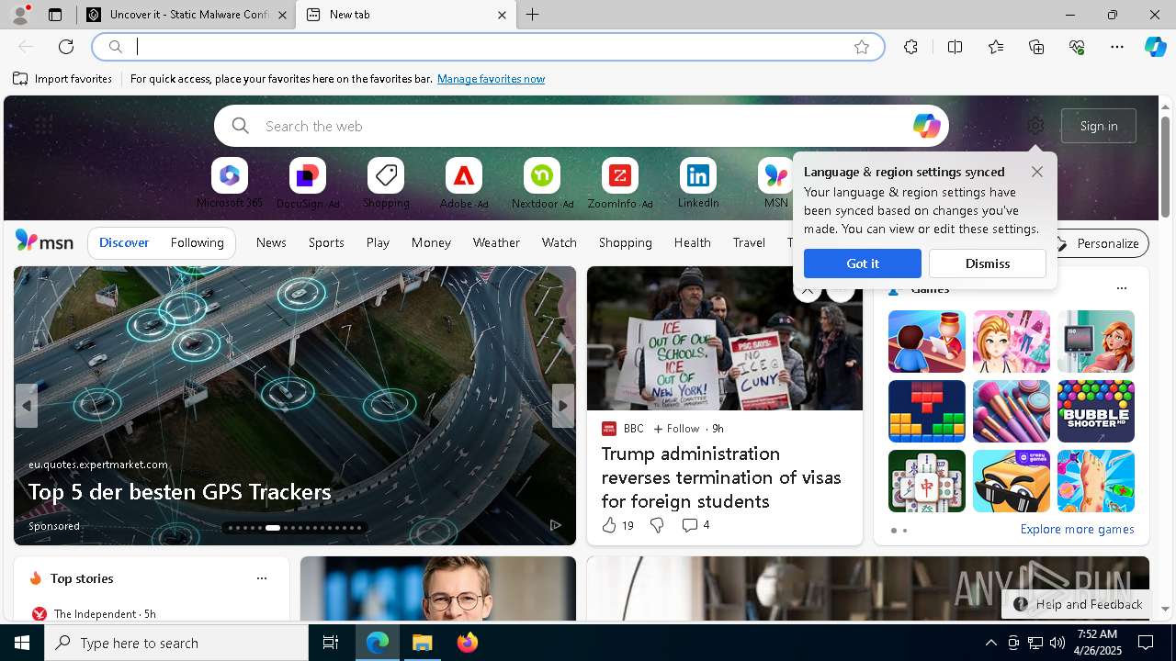Dislike the Trump visas article

(x=657, y=525)
